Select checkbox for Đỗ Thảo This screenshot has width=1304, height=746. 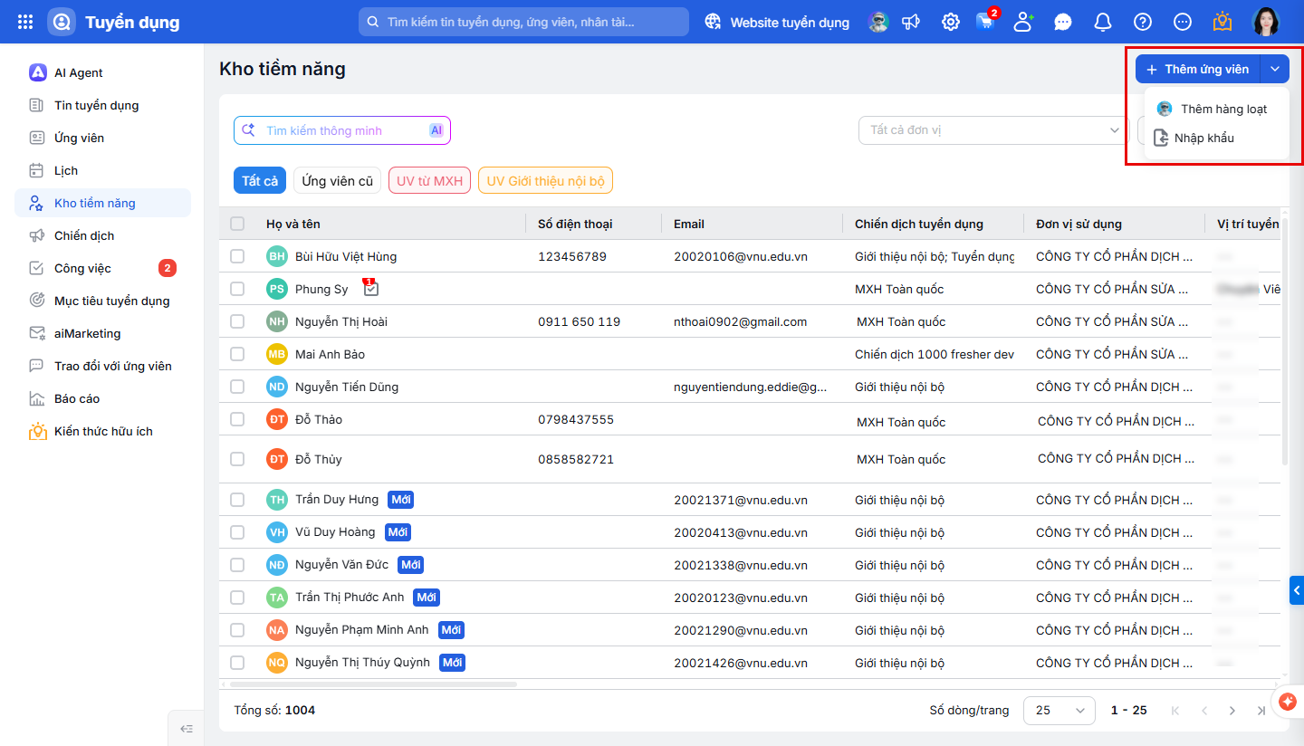pyautogui.click(x=237, y=419)
